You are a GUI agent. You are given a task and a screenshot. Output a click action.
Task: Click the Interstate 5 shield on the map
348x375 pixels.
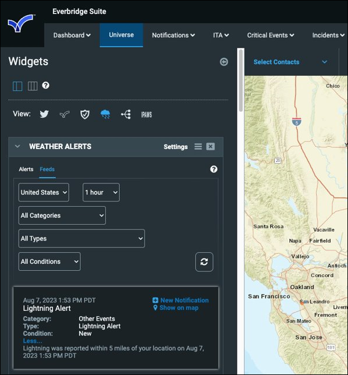[x=296, y=122]
